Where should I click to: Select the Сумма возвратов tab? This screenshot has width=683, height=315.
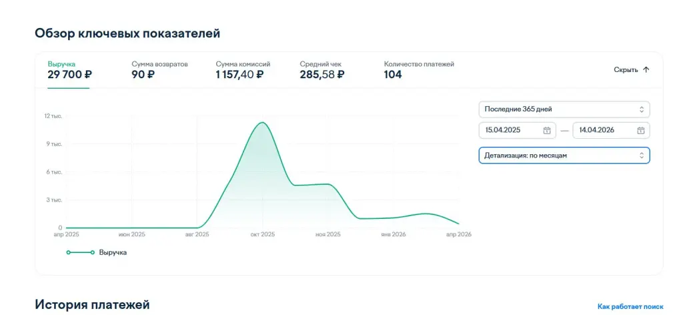click(159, 70)
